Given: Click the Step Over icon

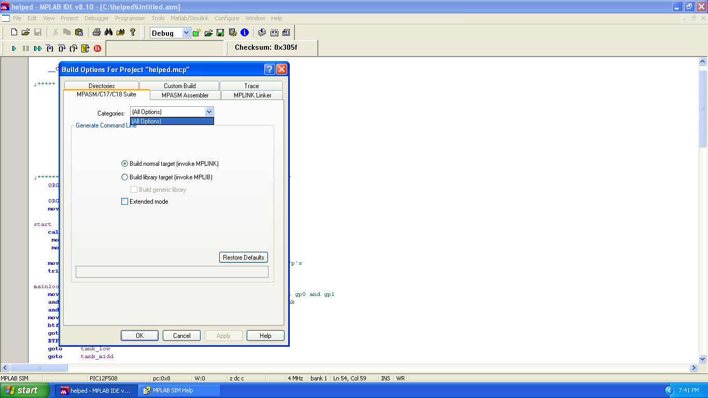Looking at the screenshot, I should coord(62,48).
